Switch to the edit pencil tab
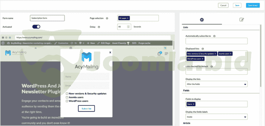265x126 pixels. click(x=242, y=20)
